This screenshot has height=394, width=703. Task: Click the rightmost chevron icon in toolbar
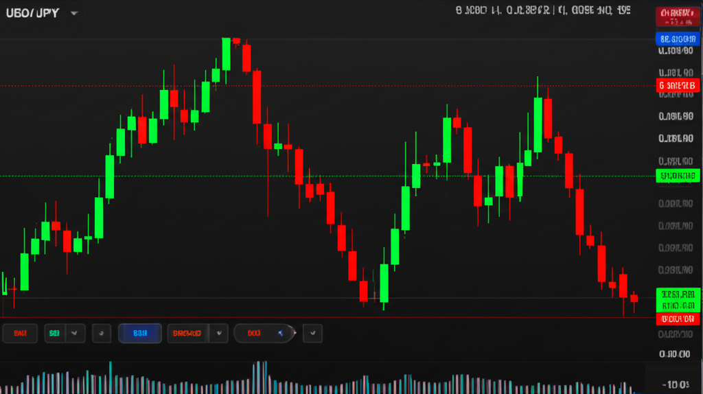tap(313, 334)
